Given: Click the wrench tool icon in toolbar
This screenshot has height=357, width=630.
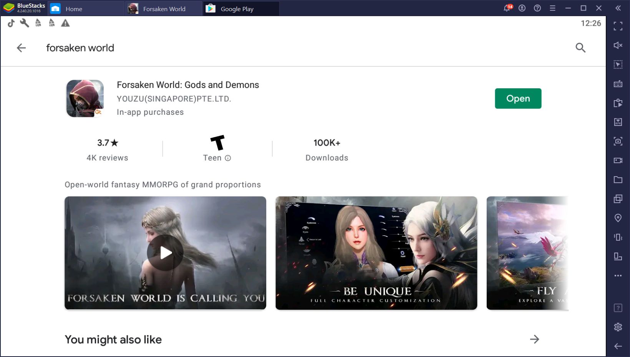Looking at the screenshot, I should point(25,23).
